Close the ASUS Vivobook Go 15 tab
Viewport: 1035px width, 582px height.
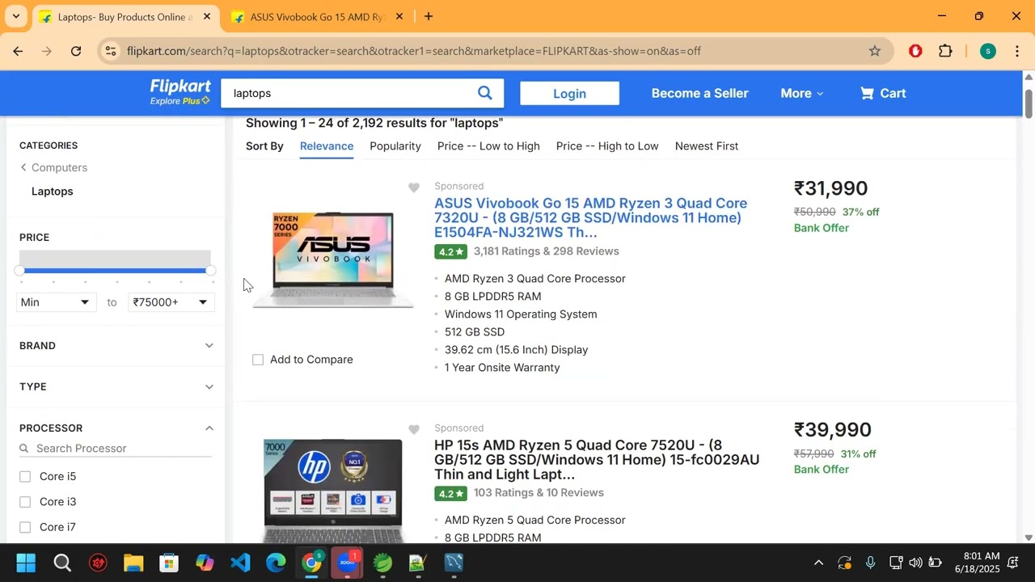click(x=399, y=16)
